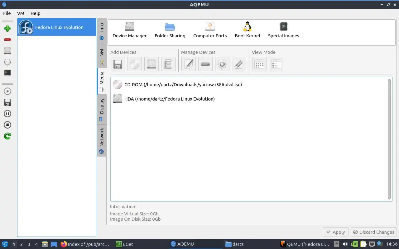
Task: Switch to the Network tab
Action: tap(102, 140)
